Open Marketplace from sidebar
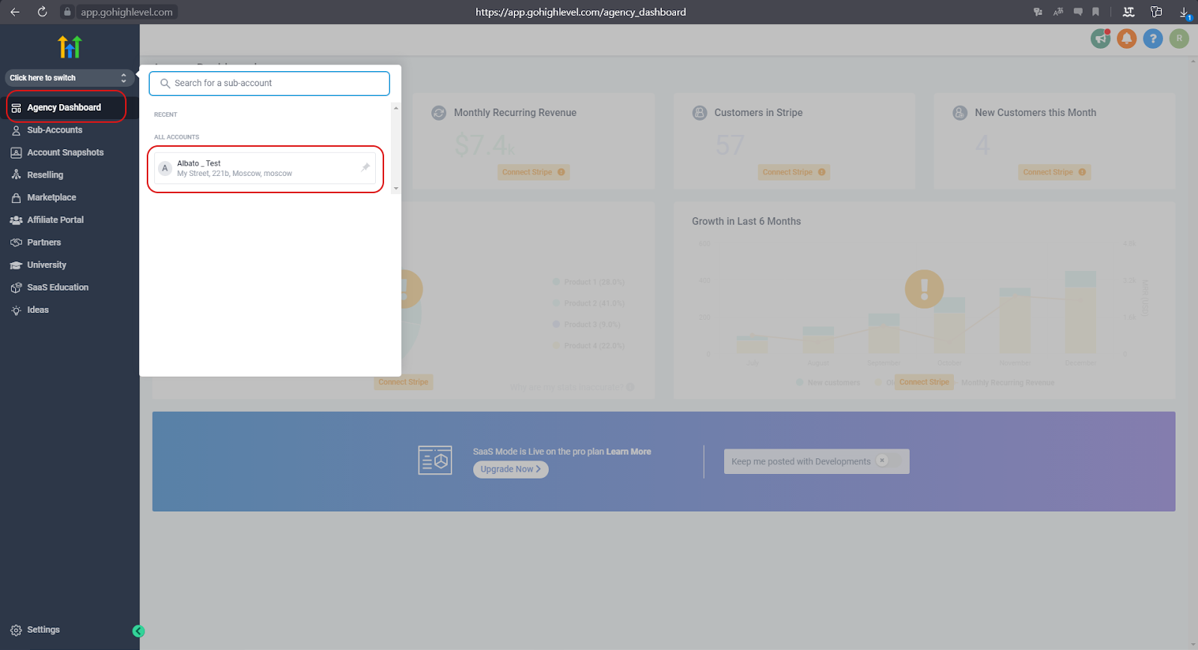 52,198
